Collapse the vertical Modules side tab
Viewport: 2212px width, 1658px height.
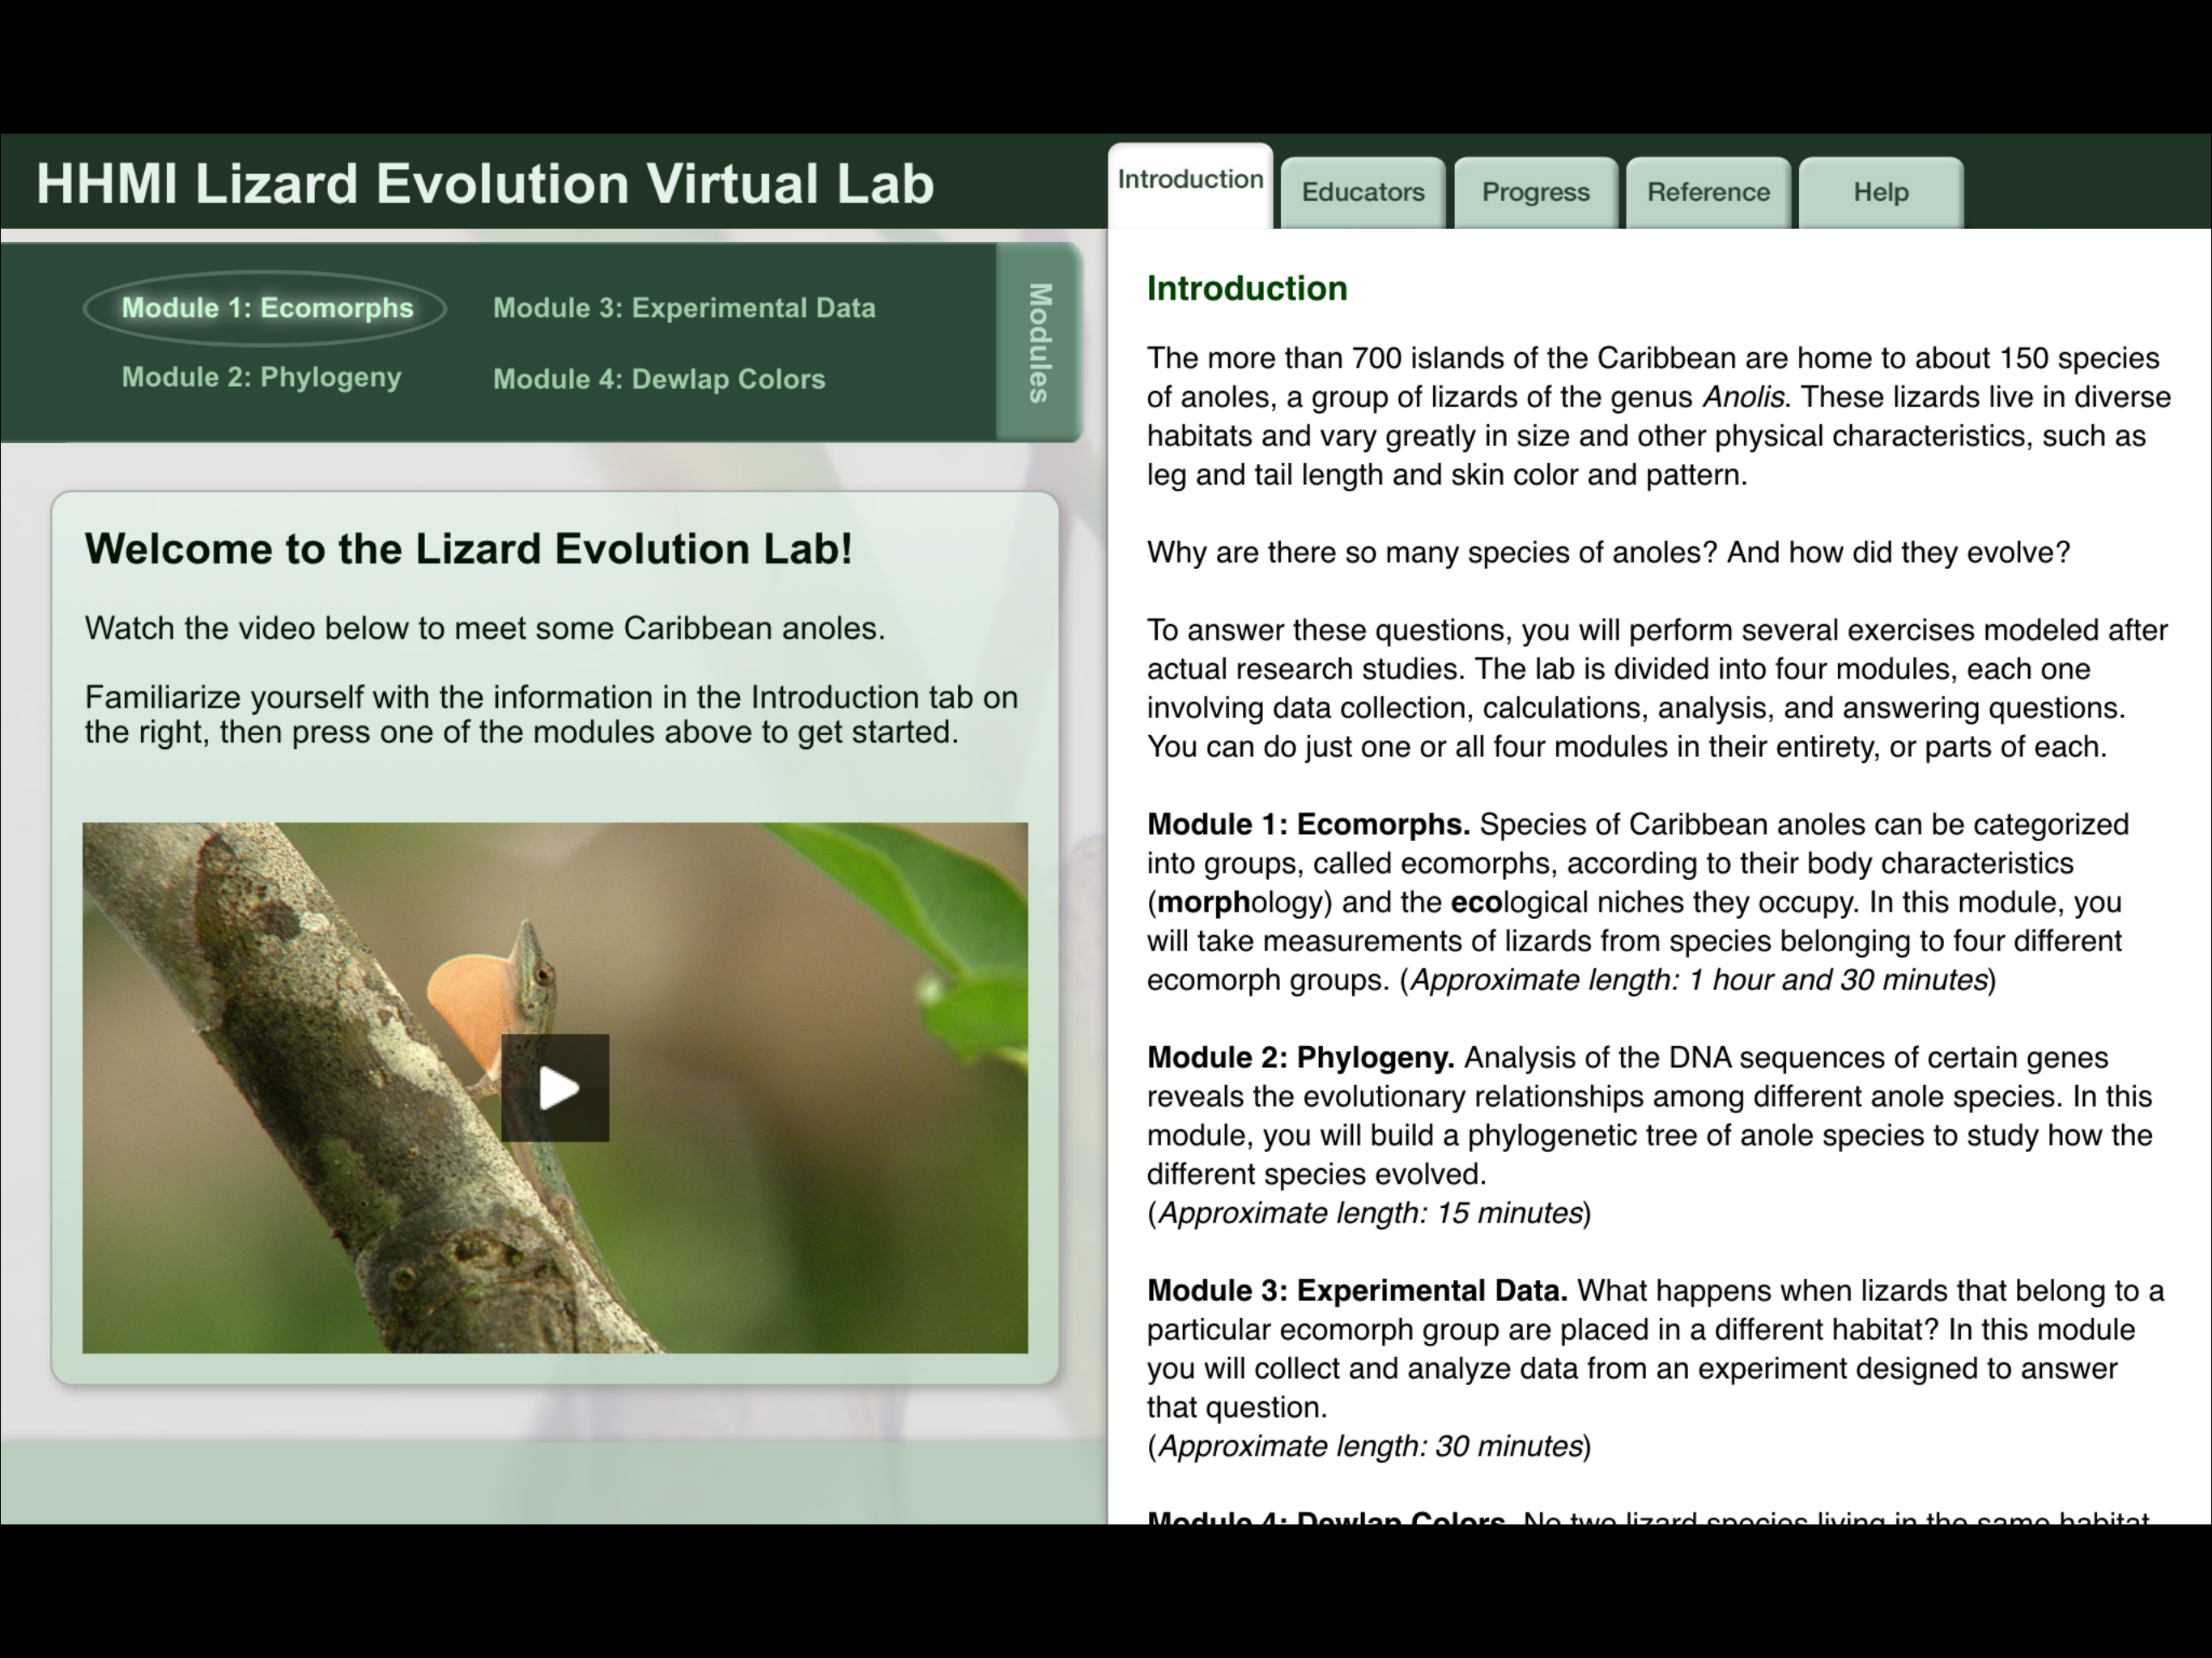click(1039, 342)
